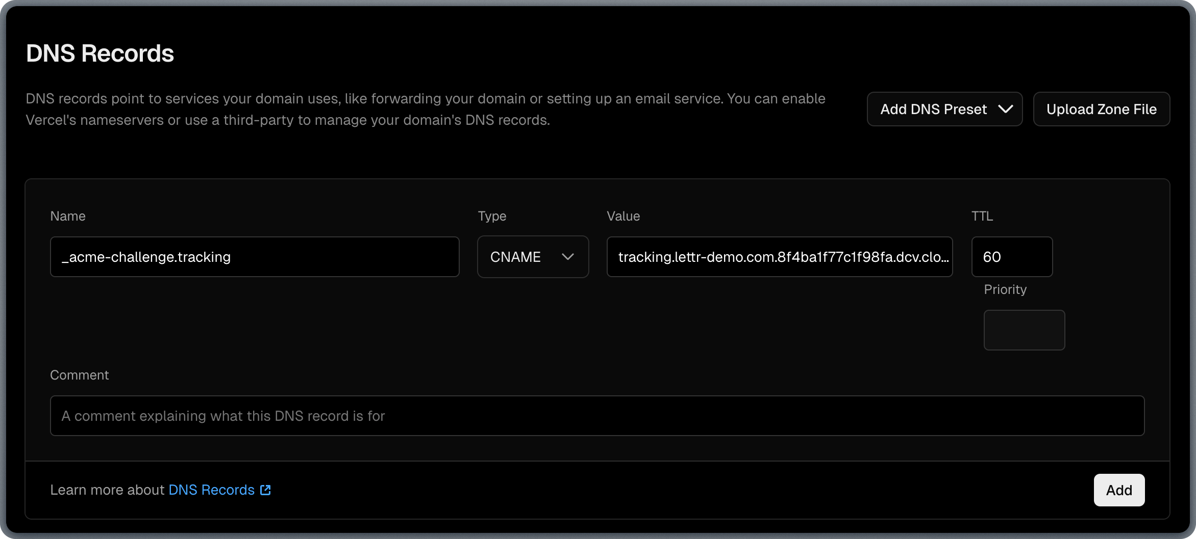The width and height of the screenshot is (1196, 539).
Task: Select the Upload Zone File control
Action: point(1101,109)
